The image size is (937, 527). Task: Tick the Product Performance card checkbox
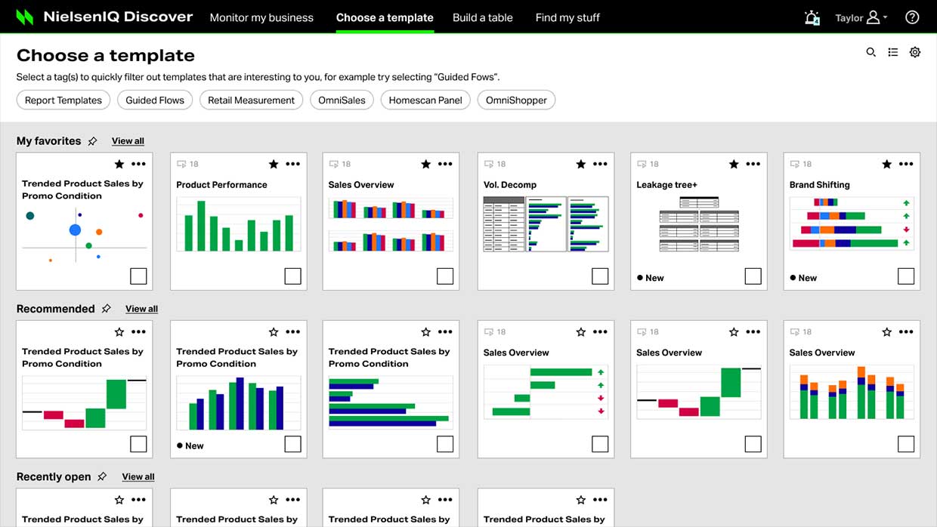pyautogui.click(x=292, y=276)
